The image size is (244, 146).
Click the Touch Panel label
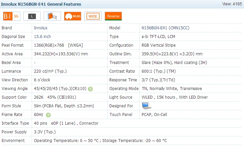click(121, 115)
